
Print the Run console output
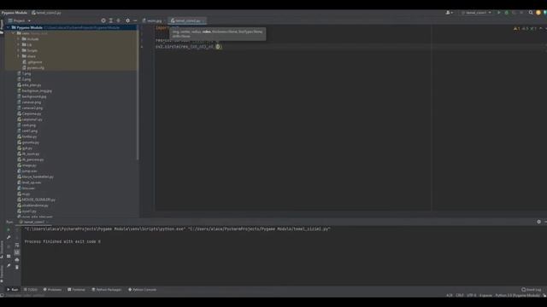tap(17, 259)
